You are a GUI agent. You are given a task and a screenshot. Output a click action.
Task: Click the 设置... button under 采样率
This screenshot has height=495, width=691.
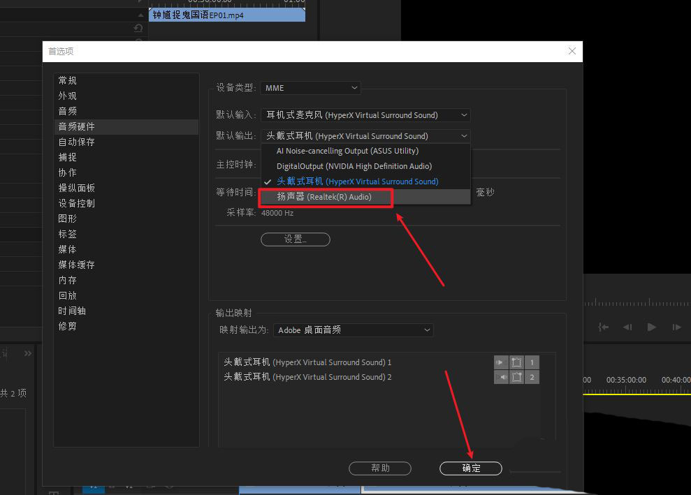coord(295,239)
